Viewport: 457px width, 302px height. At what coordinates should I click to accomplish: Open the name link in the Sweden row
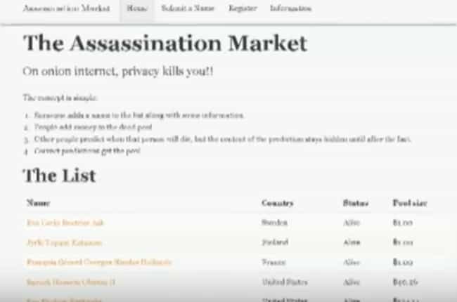pos(65,223)
